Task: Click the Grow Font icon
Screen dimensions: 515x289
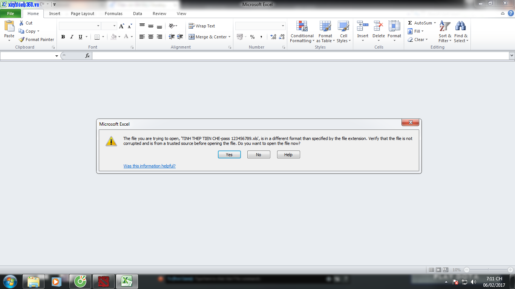Action: click(x=121, y=26)
